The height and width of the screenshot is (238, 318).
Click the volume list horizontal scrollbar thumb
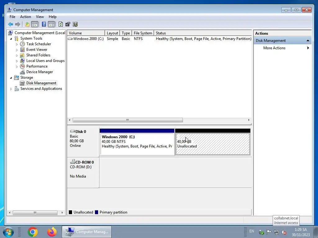(128, 120)
